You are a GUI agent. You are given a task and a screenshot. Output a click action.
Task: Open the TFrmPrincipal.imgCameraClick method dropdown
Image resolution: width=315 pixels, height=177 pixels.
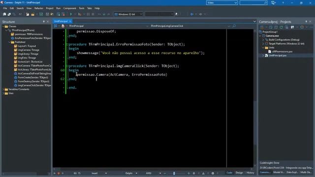point(228,26)
